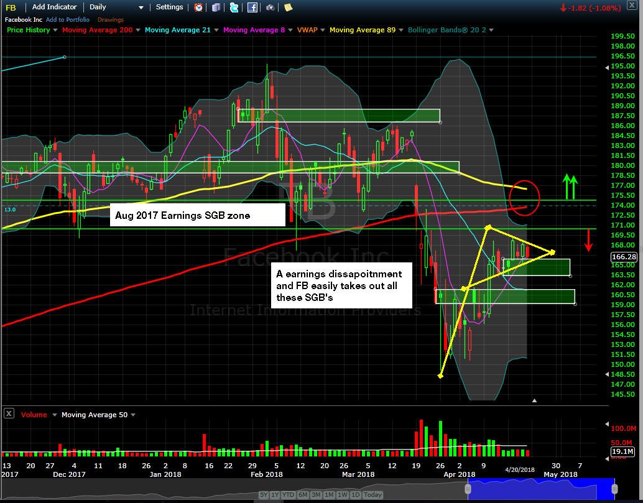
Task: Click the 13.0 label on left axis
Action: (10, 210)
